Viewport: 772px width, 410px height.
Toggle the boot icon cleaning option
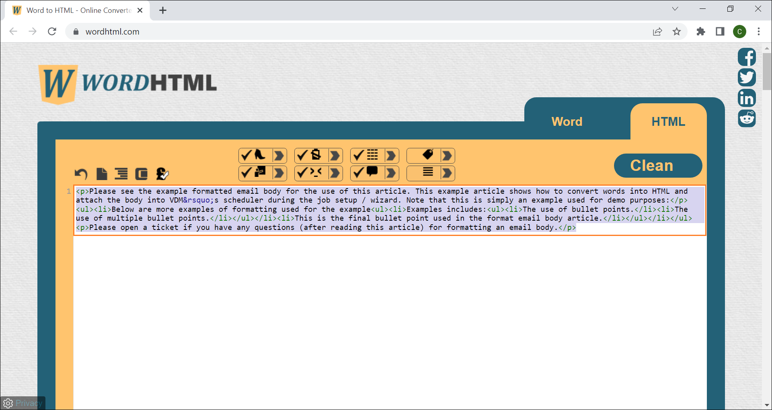coord(255,156)
